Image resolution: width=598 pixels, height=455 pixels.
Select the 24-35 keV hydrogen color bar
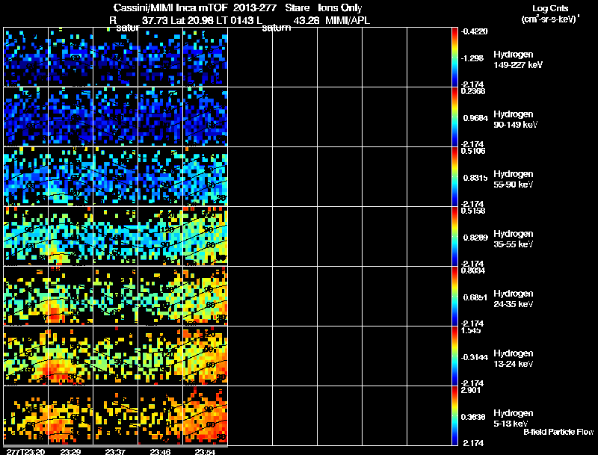454,296
